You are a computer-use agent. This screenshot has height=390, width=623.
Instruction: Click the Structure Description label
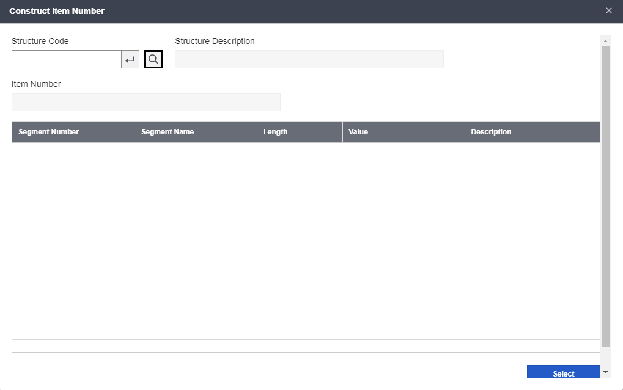(x=215, y=41)
